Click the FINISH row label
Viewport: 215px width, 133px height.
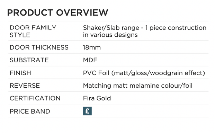pos(20,73)
